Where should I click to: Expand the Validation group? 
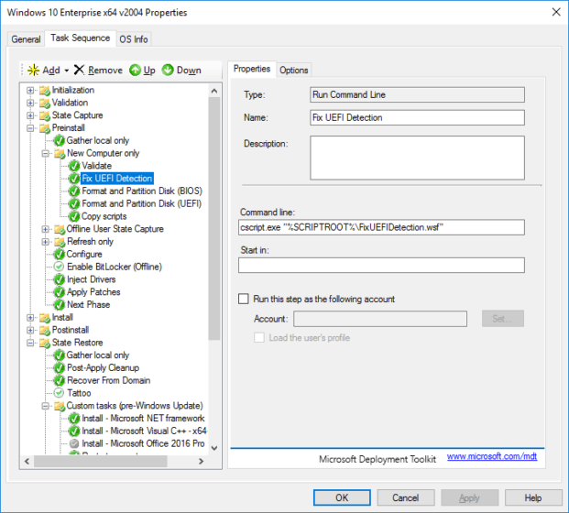30,103
